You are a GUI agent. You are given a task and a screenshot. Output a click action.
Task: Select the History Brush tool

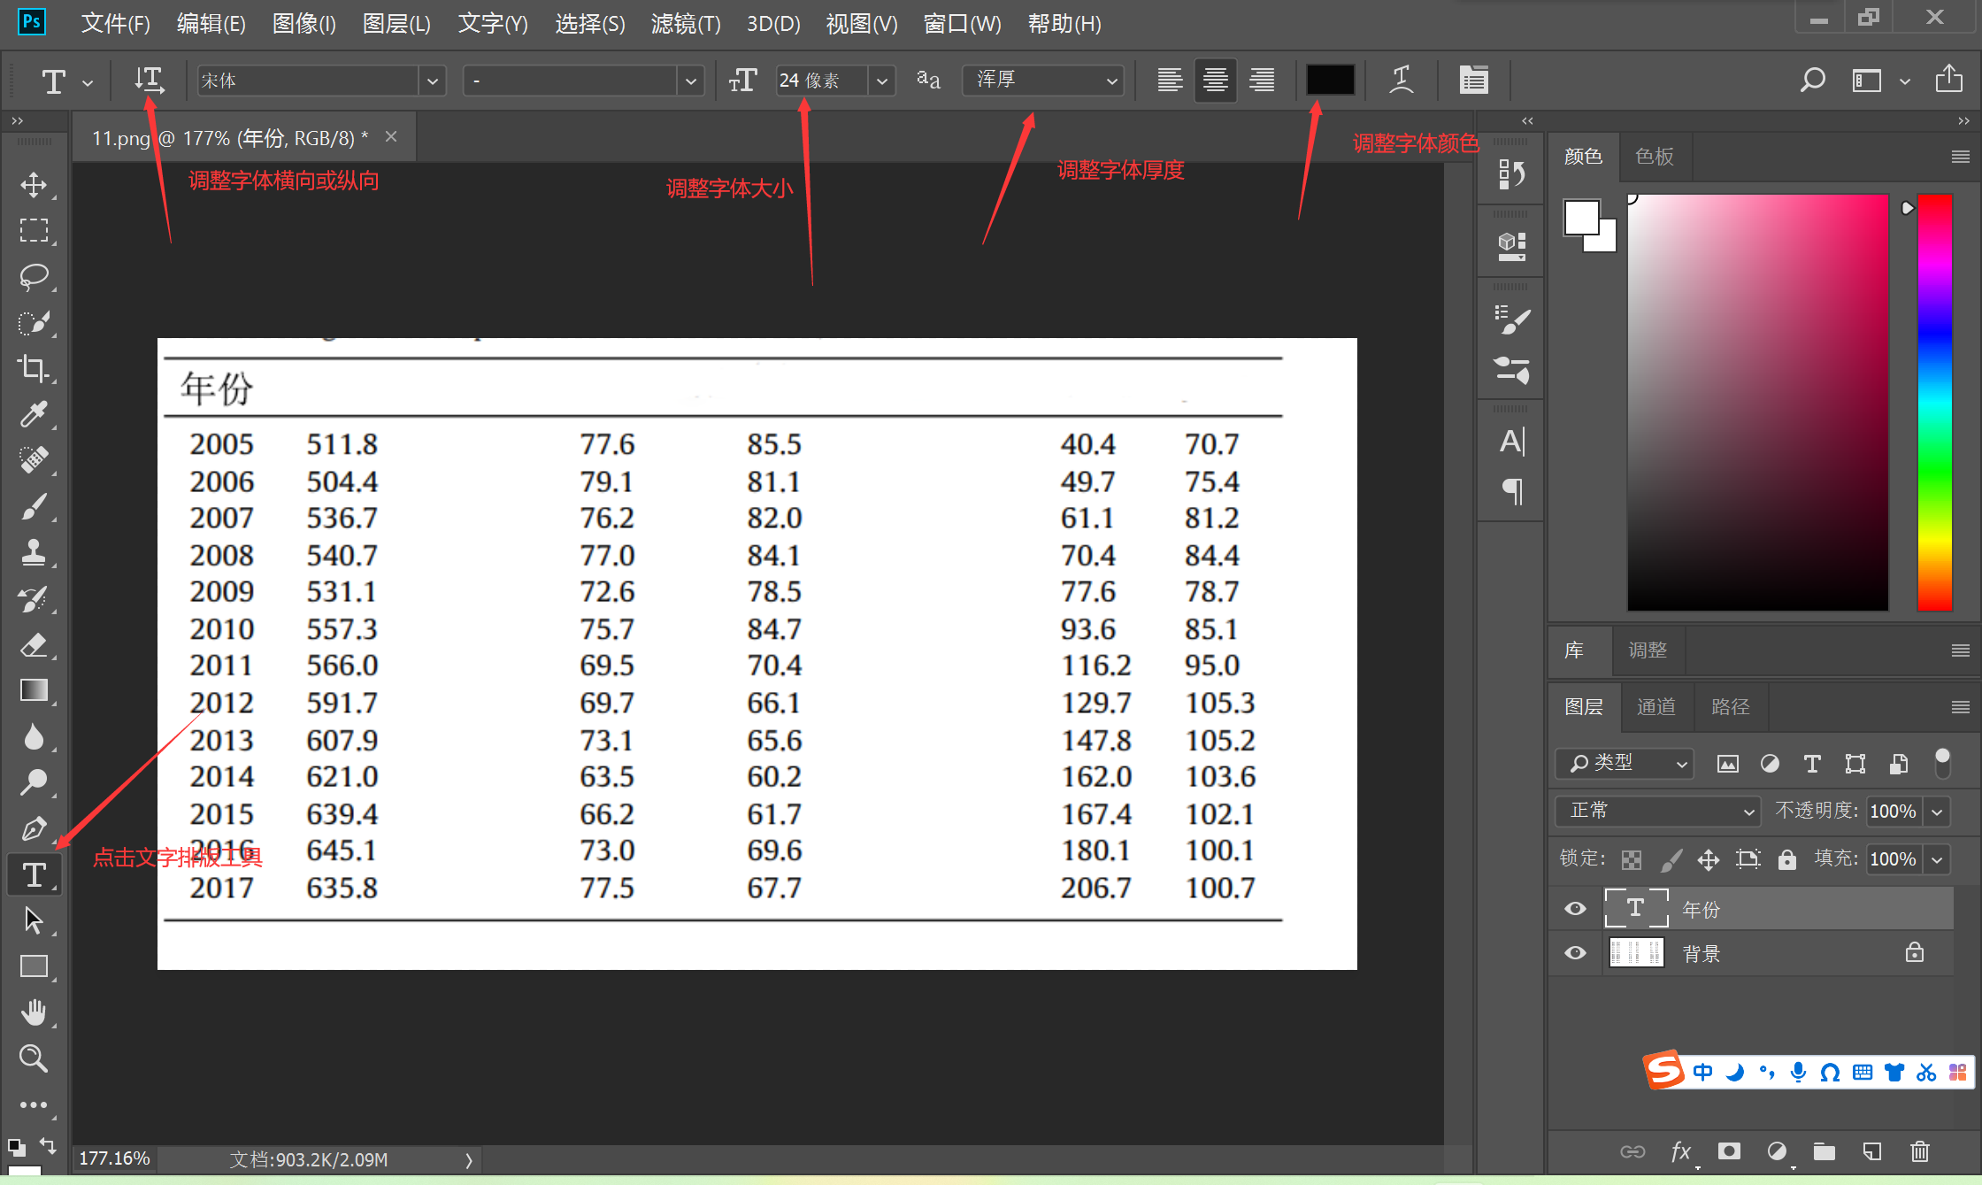point(34,599)
